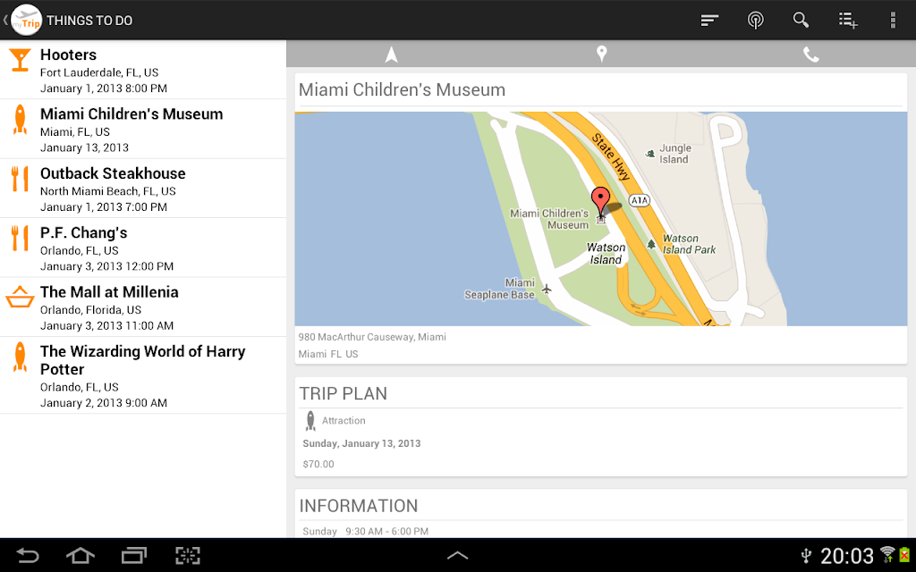Click basket icon beside The Mall at Millenia
This screenshot has height=572, width=916.
coord(20,297)
